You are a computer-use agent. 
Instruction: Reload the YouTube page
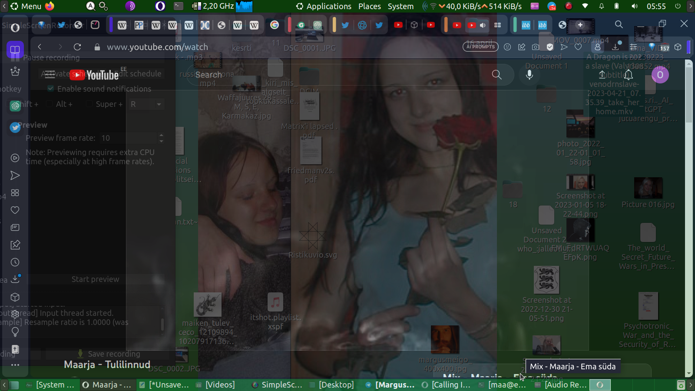(x=77, y=47)
